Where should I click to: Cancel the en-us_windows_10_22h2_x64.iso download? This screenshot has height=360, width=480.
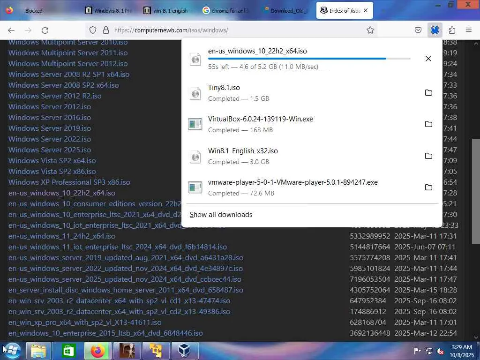(428, 59)
